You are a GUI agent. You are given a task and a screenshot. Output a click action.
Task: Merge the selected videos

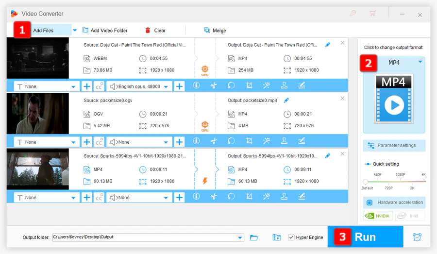tap(215, 31)
